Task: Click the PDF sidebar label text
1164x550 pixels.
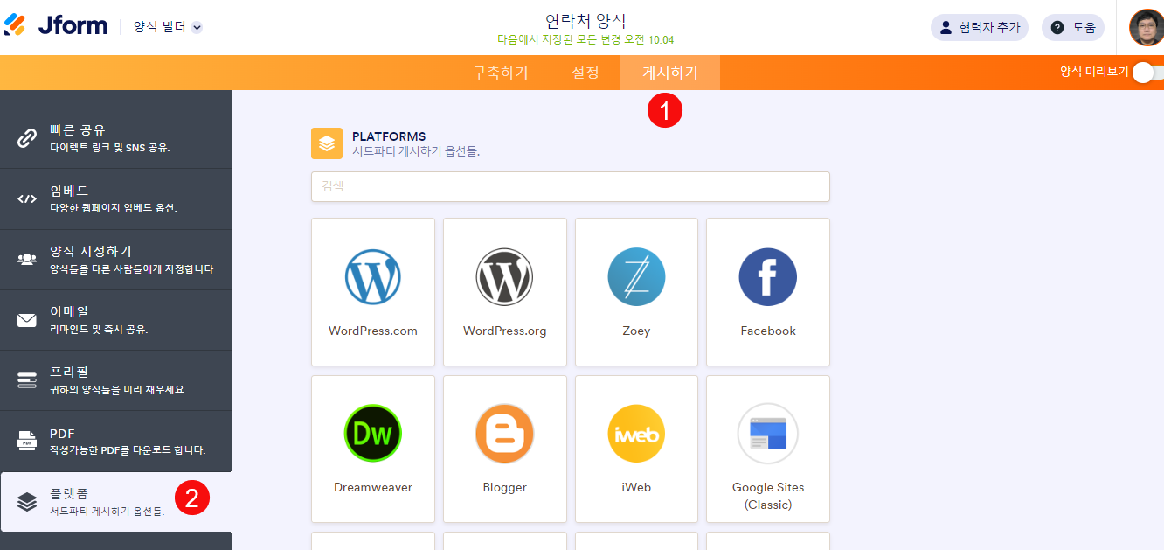Action: click(x=62, y=434)
